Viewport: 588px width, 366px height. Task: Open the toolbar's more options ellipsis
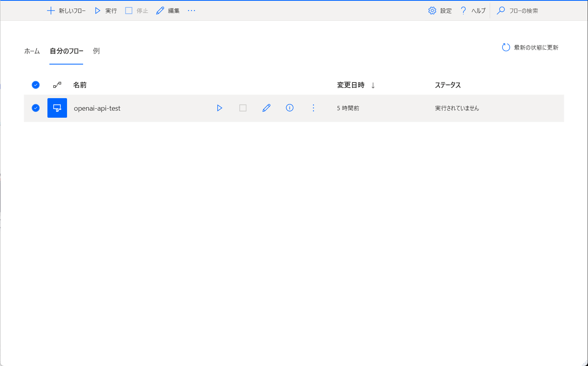click(191, 11)
